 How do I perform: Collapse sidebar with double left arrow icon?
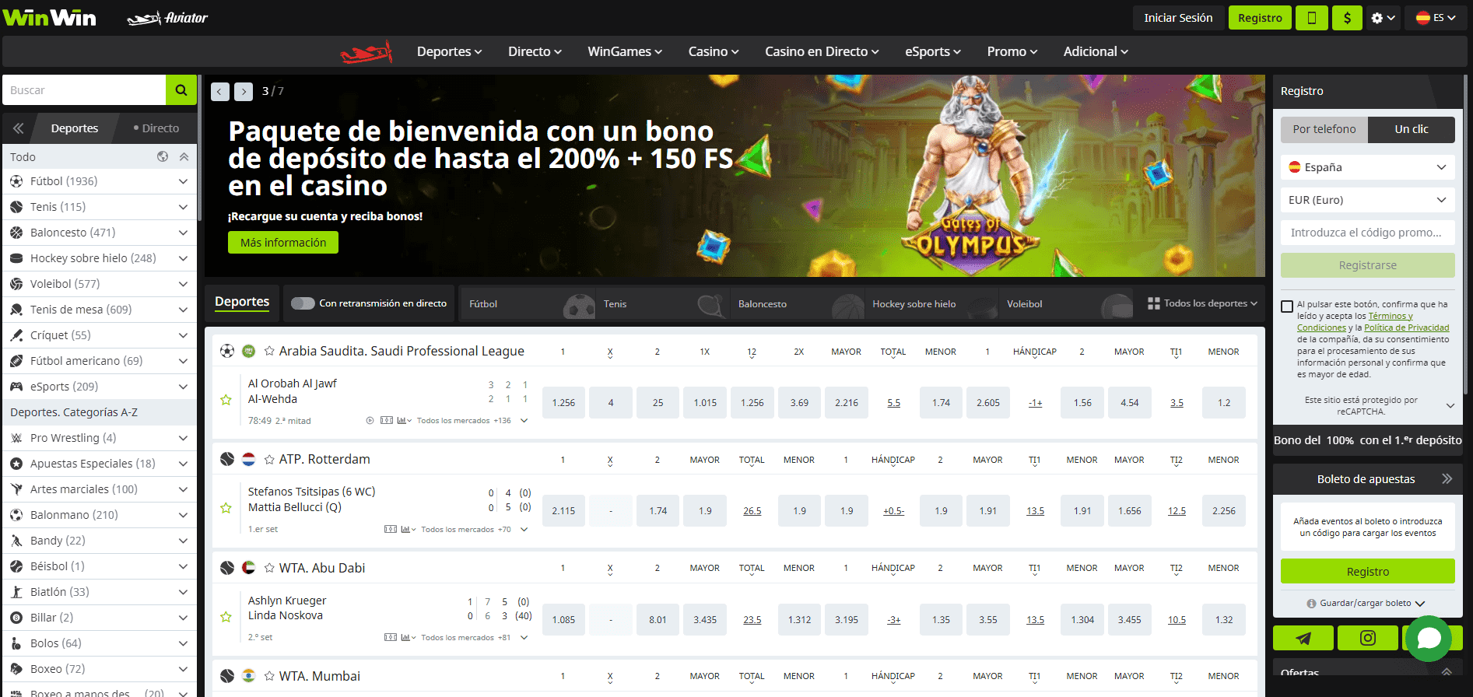pos(19,128)
